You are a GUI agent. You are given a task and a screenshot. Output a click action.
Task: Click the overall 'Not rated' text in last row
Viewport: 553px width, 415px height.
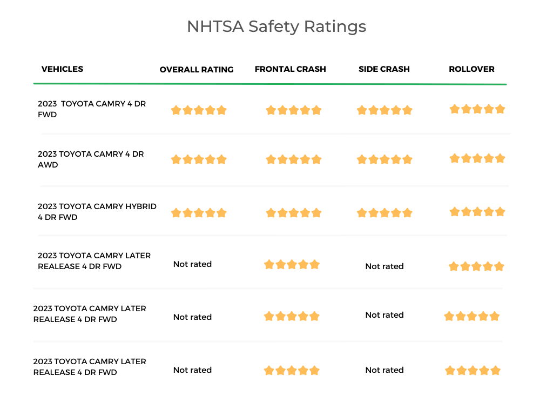click(192, 370)
